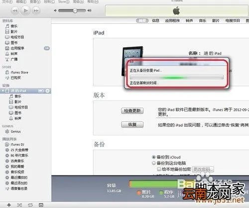The height and width of the screenshot is (208, 249).
Task: Collapse the iPad device tree arrow
Action: pyautogui.click(x=2, y=91)
